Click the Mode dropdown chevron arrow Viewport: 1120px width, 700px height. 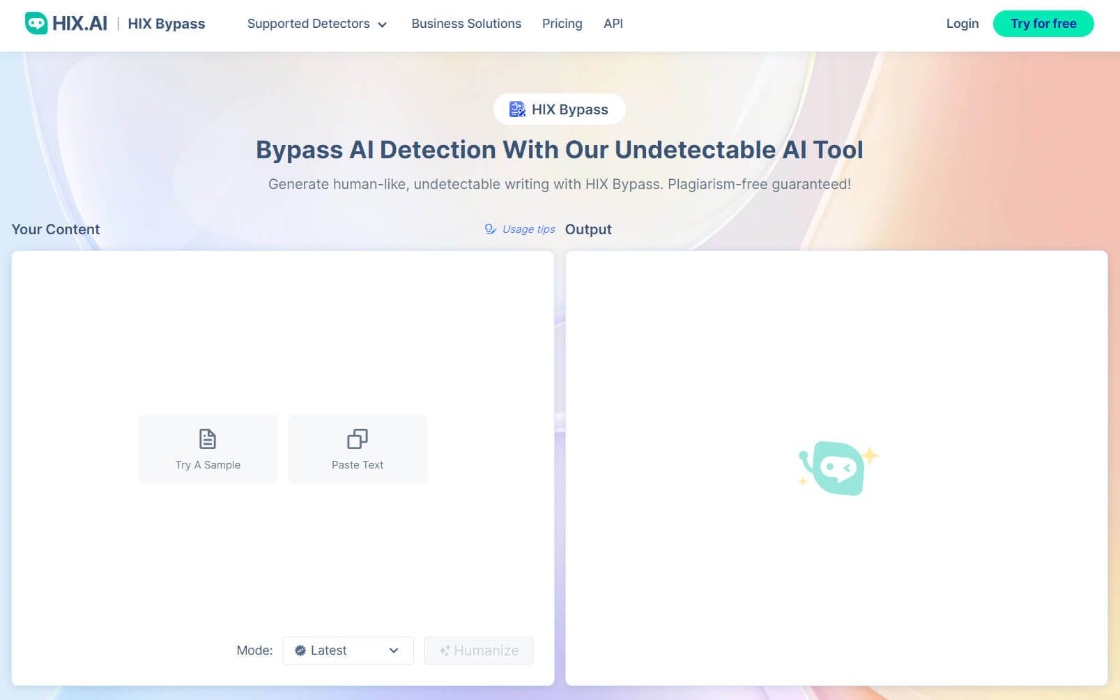(394, 650)
